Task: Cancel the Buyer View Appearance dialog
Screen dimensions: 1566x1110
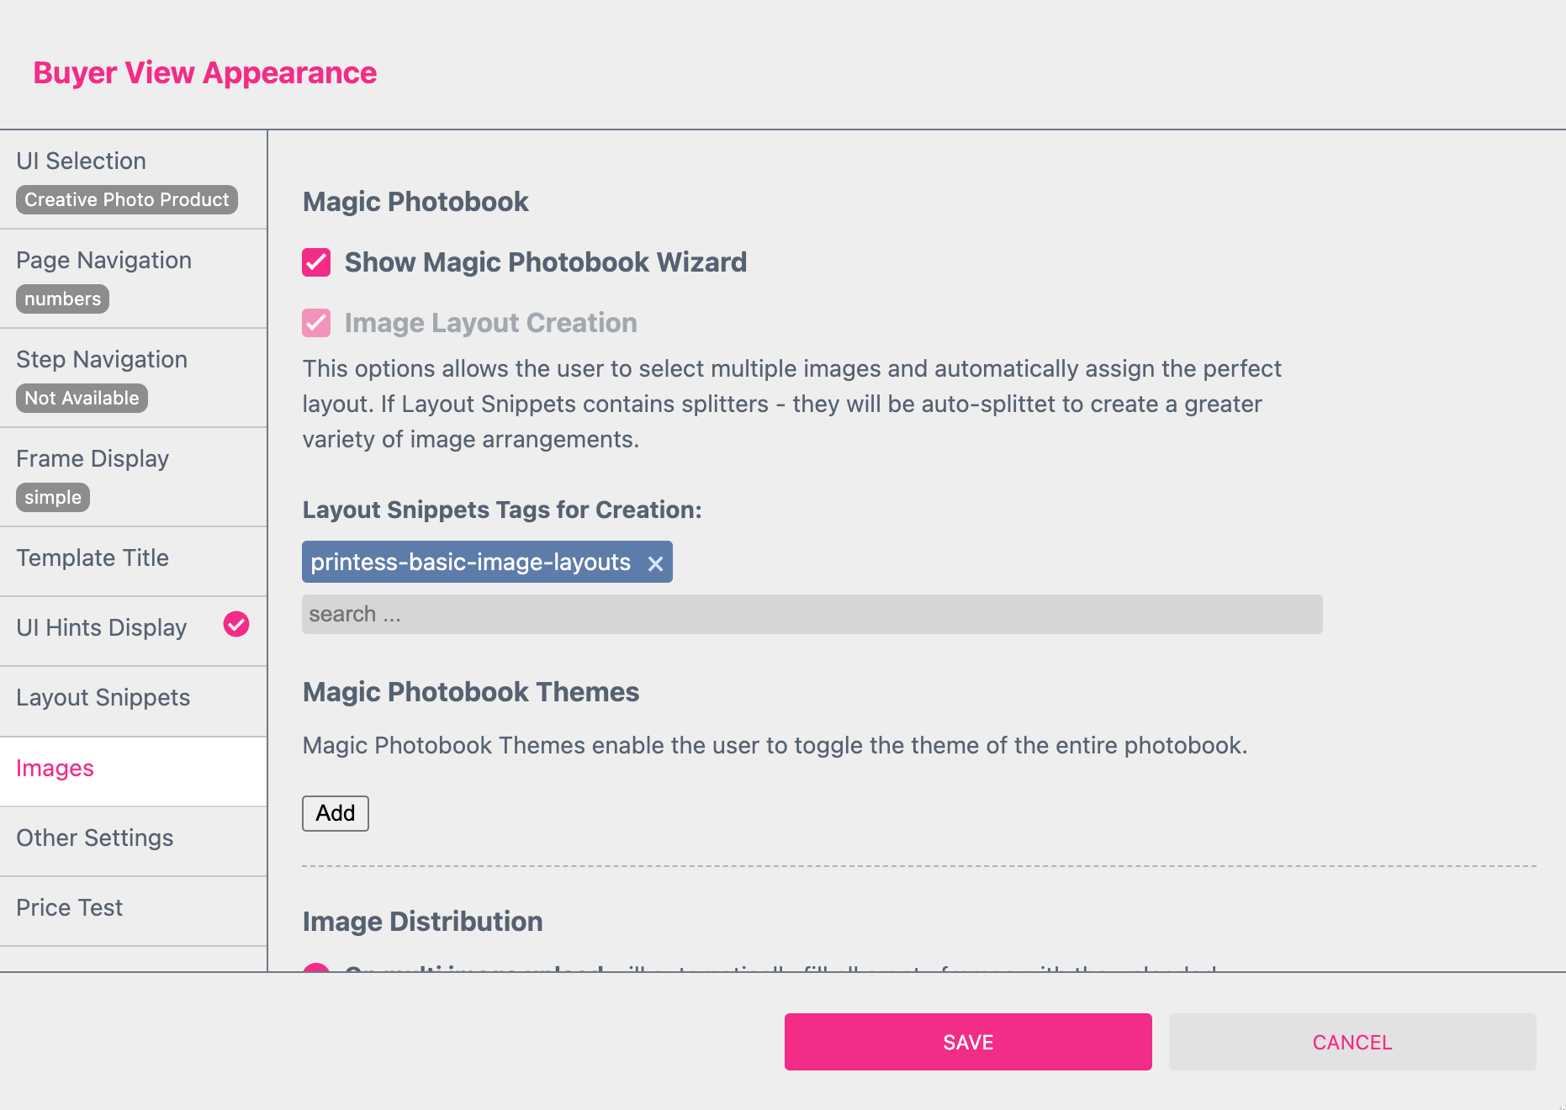Action: point(1352,1042)
